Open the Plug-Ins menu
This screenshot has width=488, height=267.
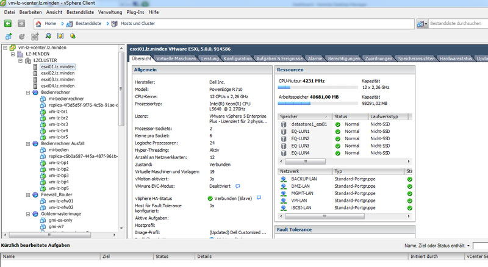tap(135, 12)
